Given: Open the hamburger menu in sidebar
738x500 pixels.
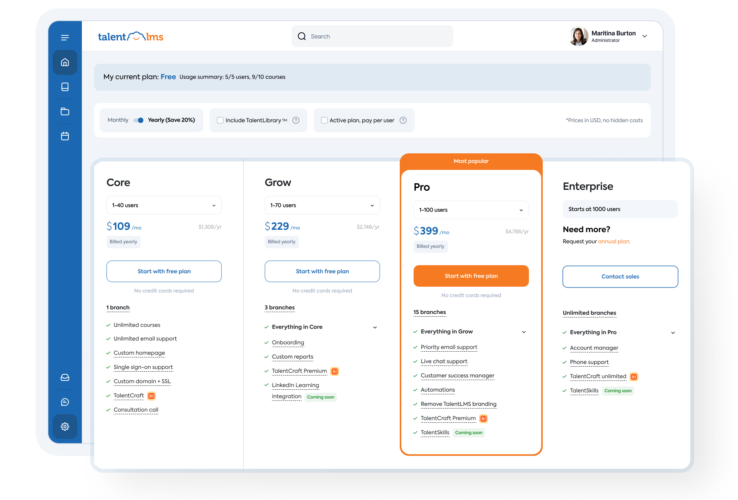Looking at the screenshot, I should [x=65, y=37].
